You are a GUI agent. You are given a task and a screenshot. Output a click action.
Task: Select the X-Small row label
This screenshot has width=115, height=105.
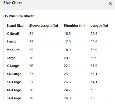click(13, 34)
